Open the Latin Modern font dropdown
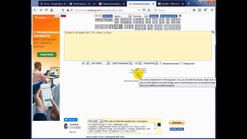This screenshot has width=247, height=139. [x=100, y=63]
